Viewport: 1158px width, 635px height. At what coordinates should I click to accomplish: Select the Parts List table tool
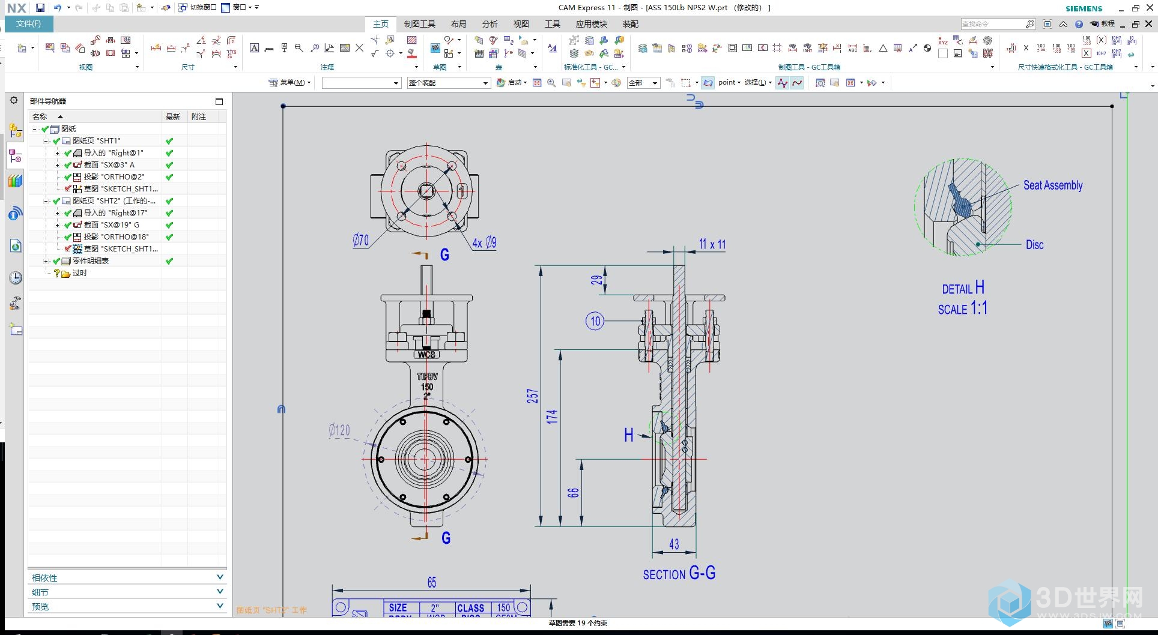(x=479, y=53)
